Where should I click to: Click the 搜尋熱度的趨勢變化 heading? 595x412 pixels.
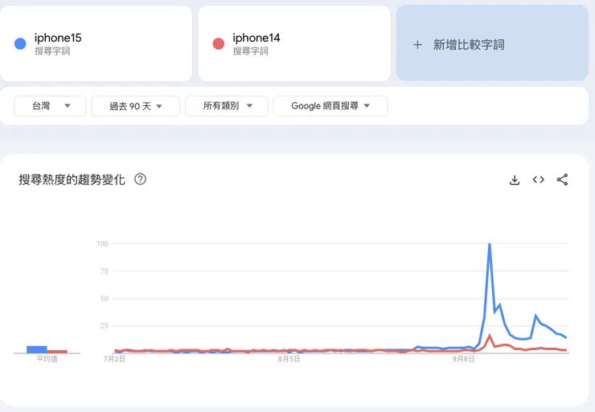[x=72, y=179]
